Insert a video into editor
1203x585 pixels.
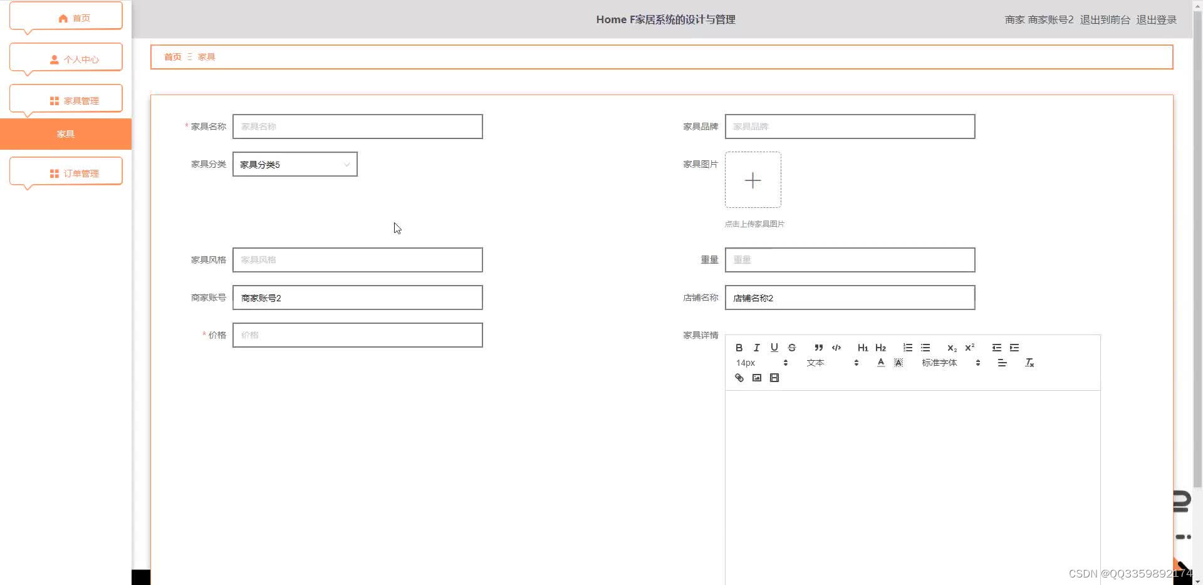(x=774, y=378)
